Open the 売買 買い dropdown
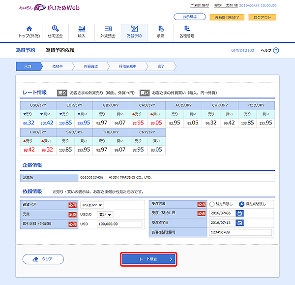295x285 pixels. click(x=105, y=215)
